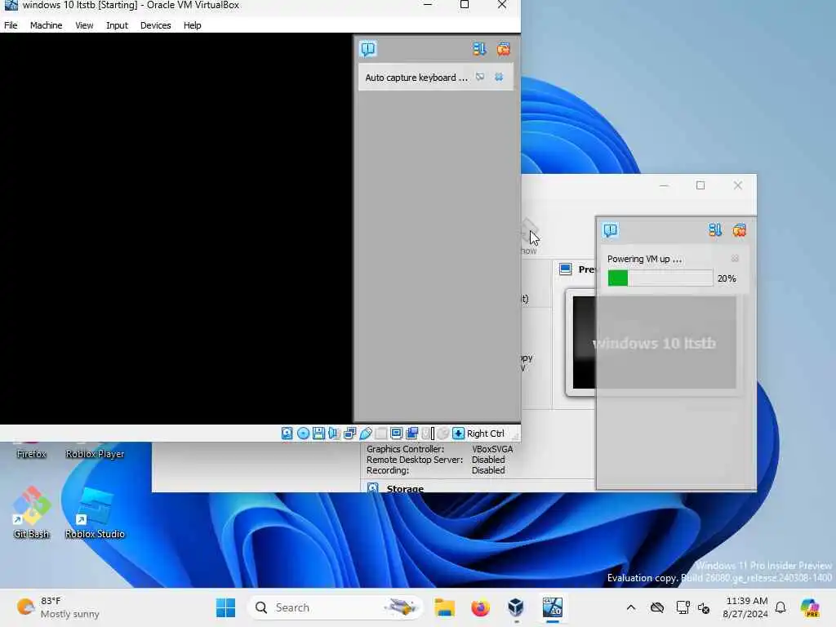Click the network status bar indicator
836x627 pixels.
click(x=349, y=434)
